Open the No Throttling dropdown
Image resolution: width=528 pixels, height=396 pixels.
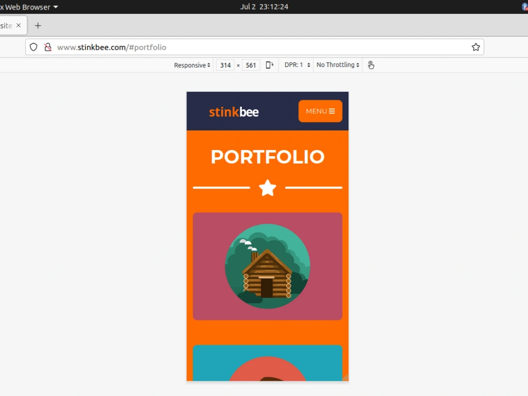[x=338, y=65]
